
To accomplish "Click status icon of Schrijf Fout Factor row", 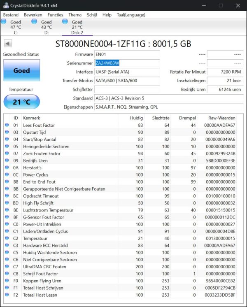I will click(x=7, y=273).
